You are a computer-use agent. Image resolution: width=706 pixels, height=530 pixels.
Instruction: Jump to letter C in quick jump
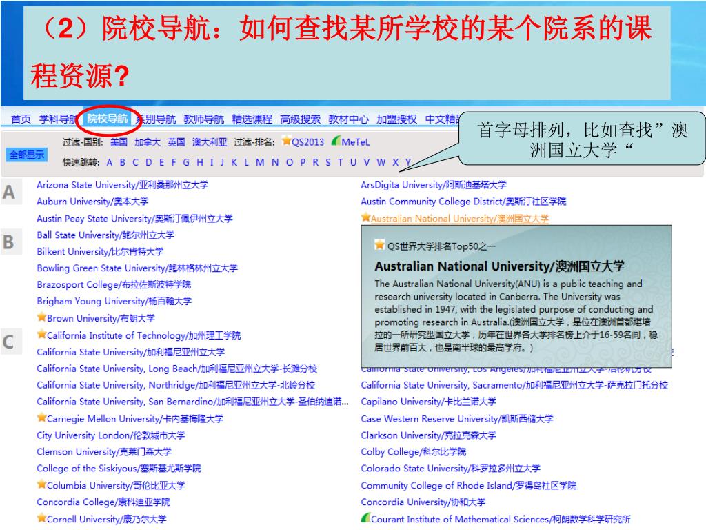click(x=136, y=162)
